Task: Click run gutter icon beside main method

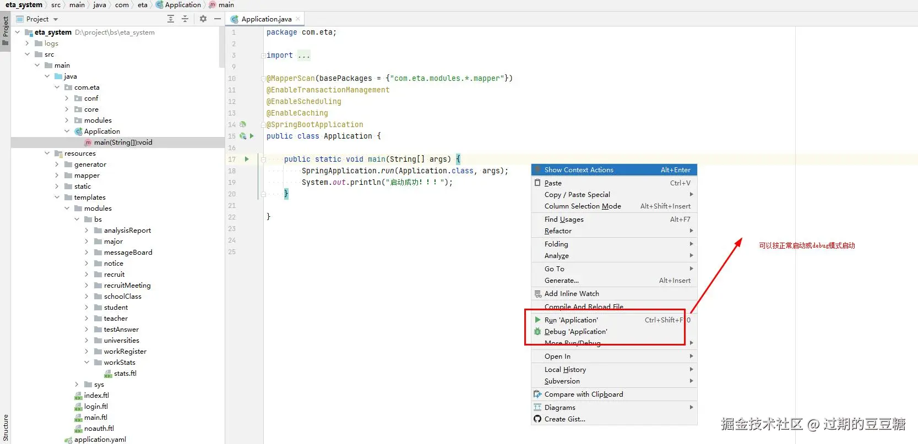Action: click(247, 159)
